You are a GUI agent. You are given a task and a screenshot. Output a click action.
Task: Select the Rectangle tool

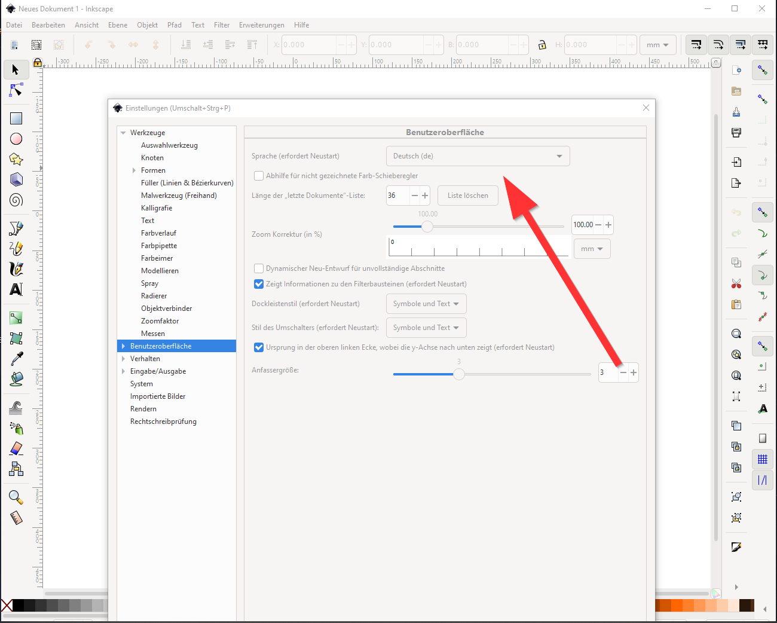click(x=16, y=118)
